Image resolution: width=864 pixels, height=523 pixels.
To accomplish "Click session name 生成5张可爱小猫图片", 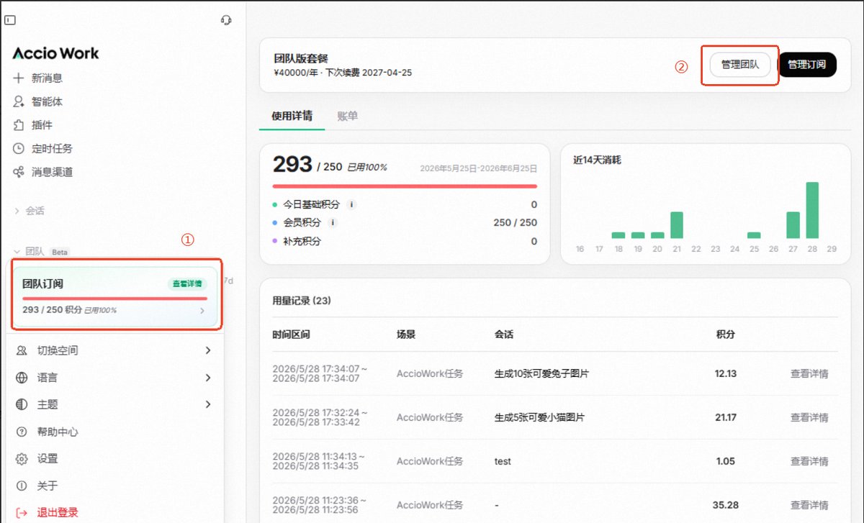I will tap(539, 418).
